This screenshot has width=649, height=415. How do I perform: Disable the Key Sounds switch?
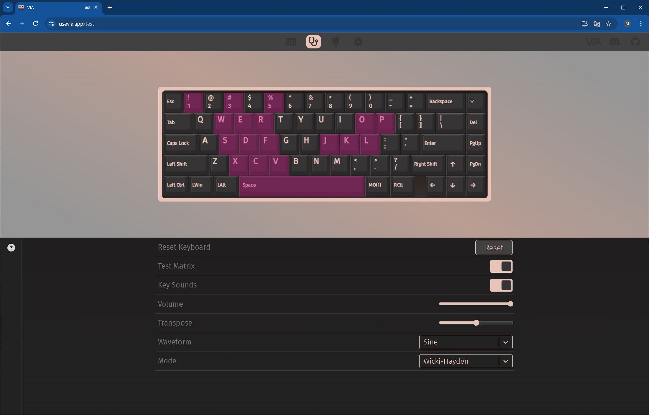click(501, 285)
